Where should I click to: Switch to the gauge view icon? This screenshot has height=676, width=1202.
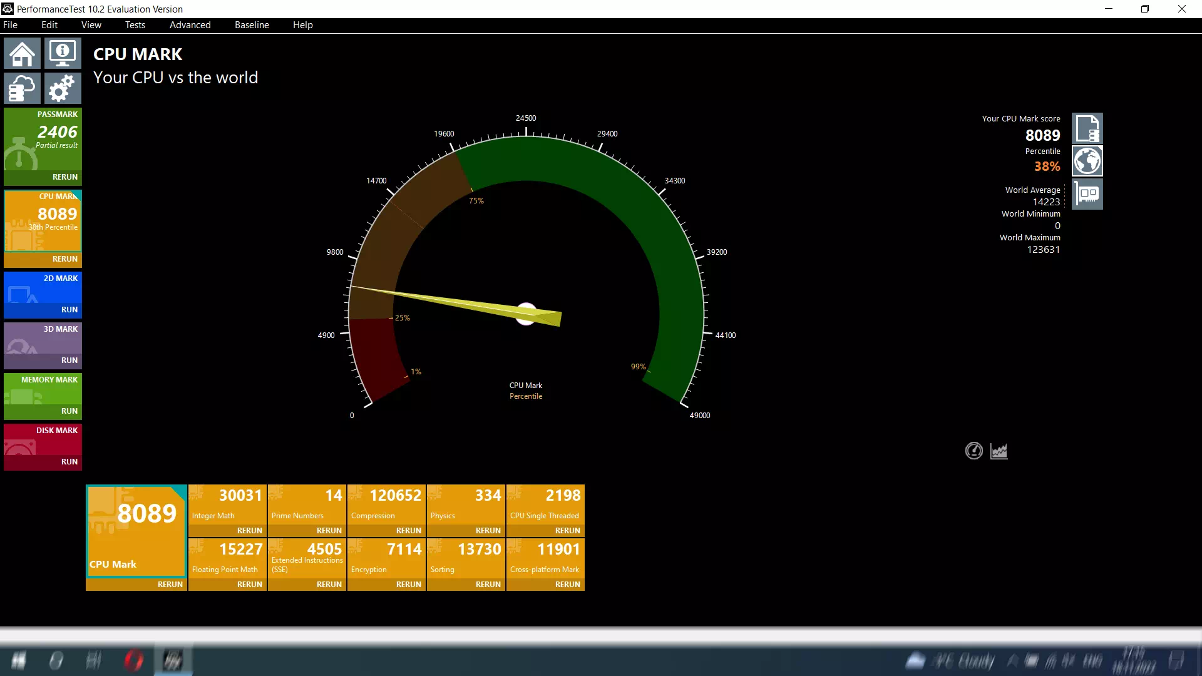[x=973, y=451]
